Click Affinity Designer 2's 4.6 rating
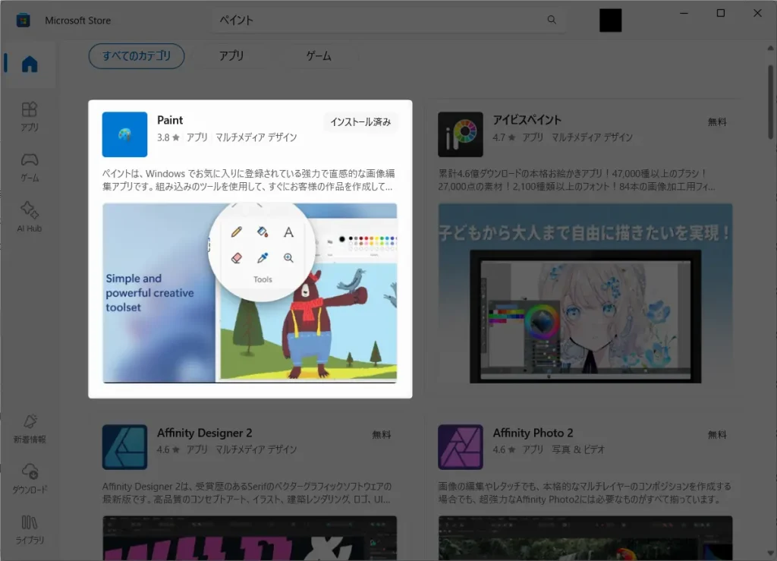This screenshot has height=561, width=777. coord(168,449)
